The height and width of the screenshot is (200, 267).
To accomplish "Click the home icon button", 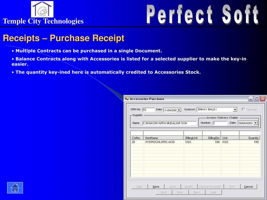I will pyautogui.click(x=15, y=188).
